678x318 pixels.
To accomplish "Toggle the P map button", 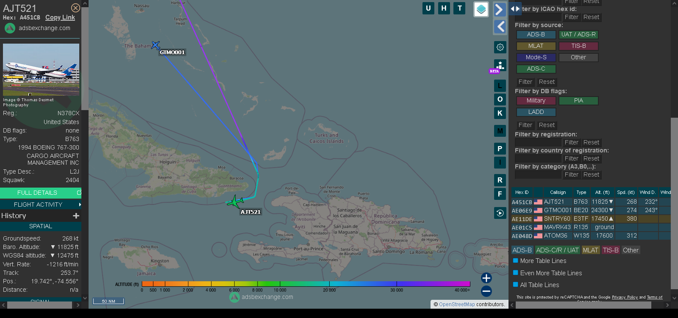I will (500, 149).
